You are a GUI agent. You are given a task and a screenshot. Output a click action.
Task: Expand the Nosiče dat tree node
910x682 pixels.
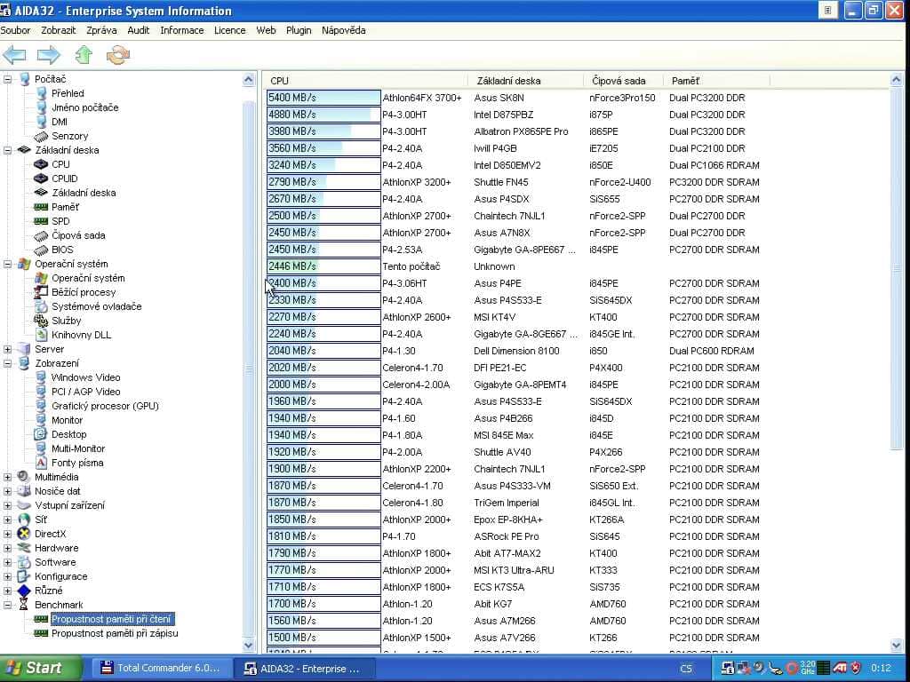[x=7, y=491]
